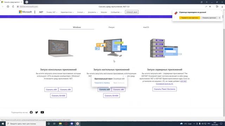
Task: Open Windows Start menu
Action: 3,124
